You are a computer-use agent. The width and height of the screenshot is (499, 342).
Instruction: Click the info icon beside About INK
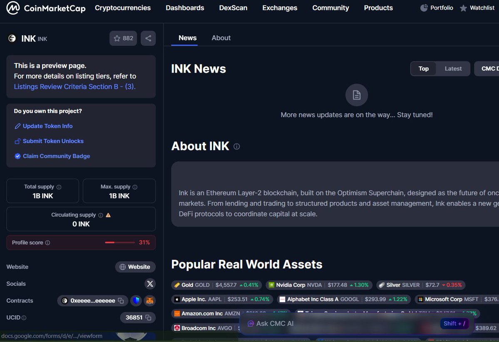236,146
